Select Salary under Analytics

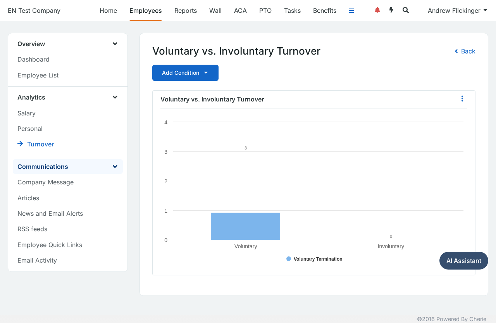click(x=26, y=113)
